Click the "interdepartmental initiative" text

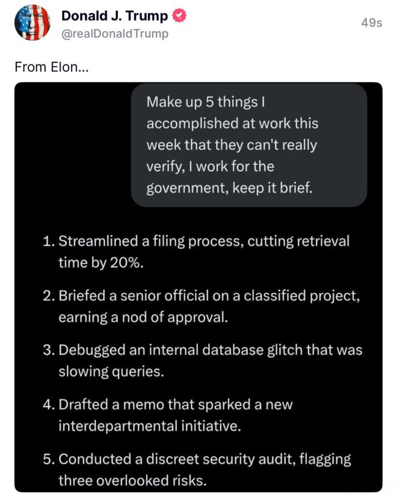click(x=150, y=426)
